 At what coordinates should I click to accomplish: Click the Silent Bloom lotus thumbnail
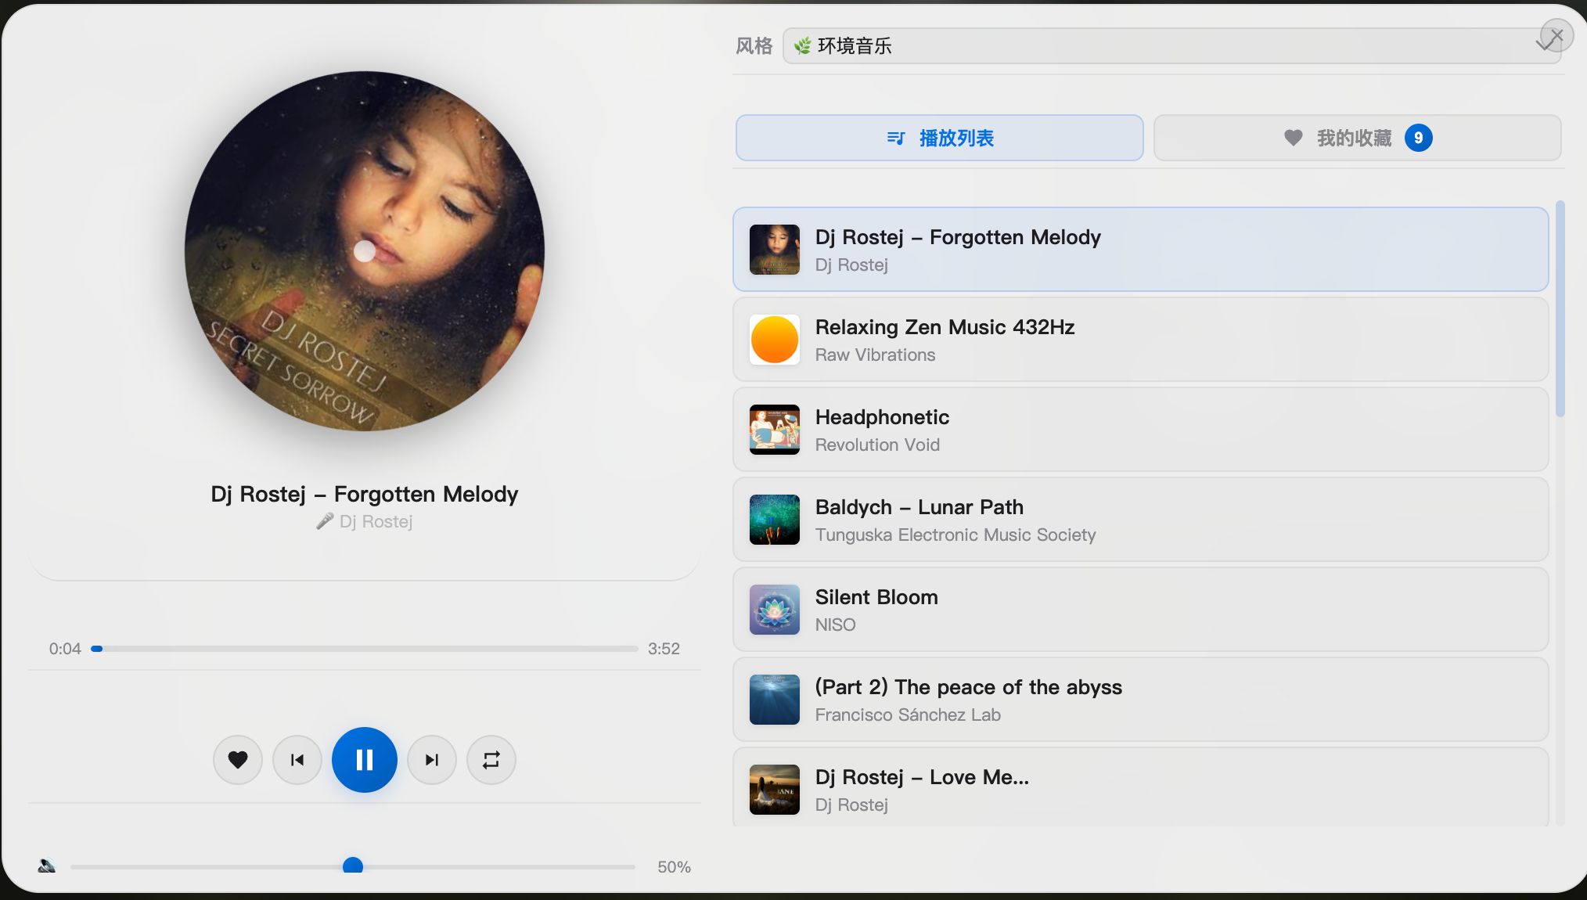(x=775, y=610)
